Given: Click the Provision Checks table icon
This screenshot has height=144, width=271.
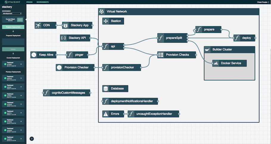Looking at the screenshot, I should [x=161, y=55].
